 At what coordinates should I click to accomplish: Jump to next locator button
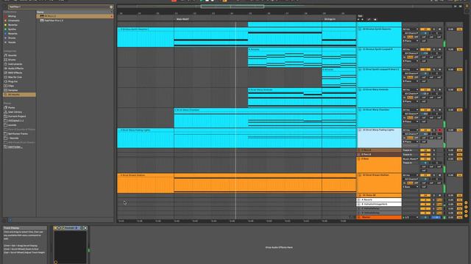(362, 20)
